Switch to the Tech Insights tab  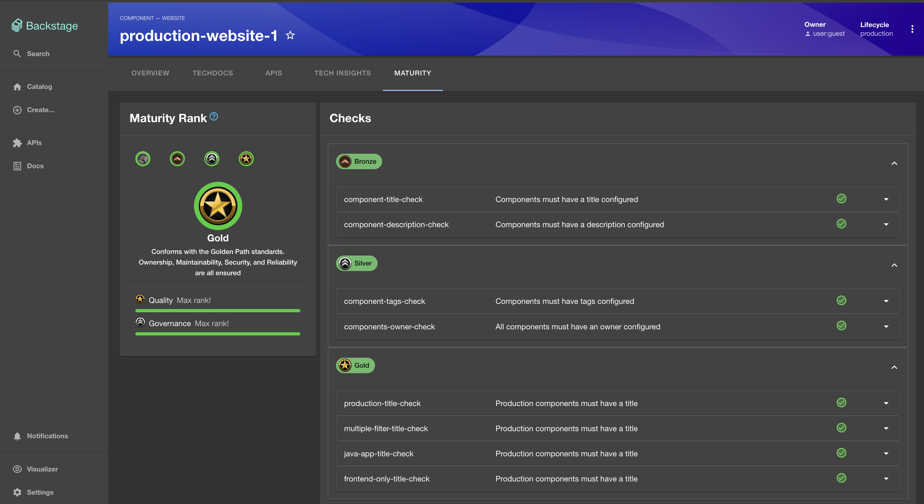pos(342,73)
